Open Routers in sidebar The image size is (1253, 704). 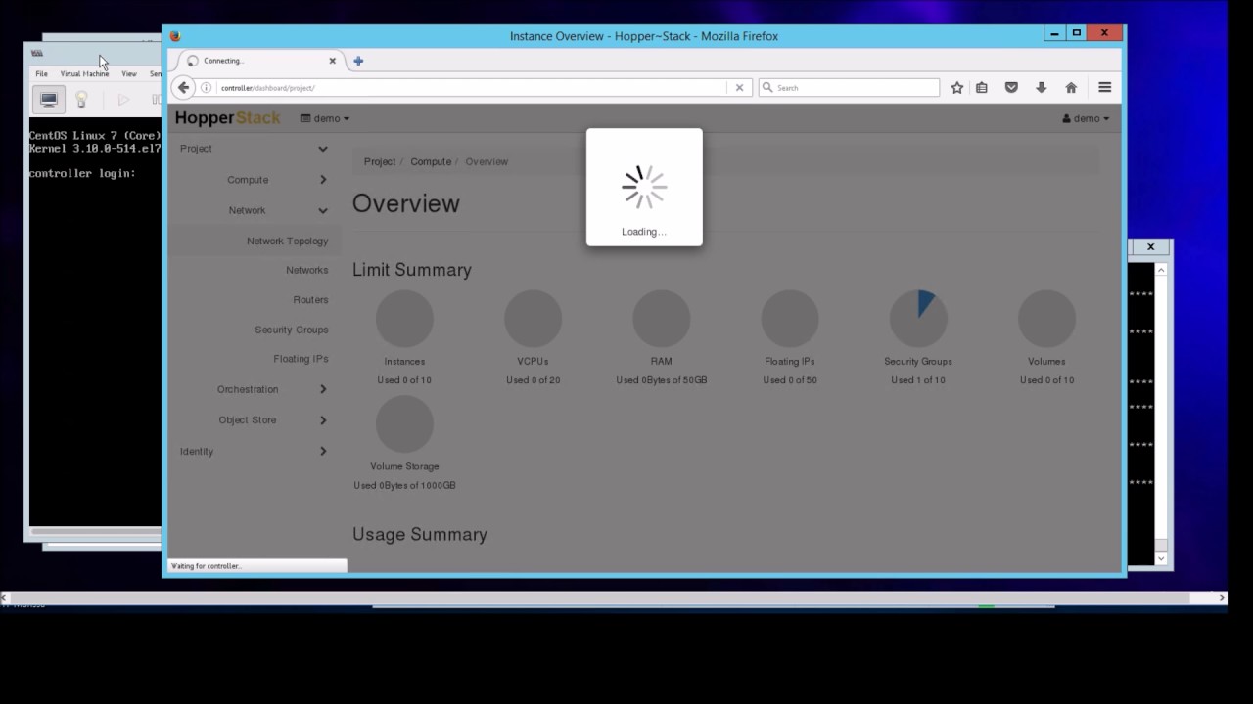coord(310,300)
